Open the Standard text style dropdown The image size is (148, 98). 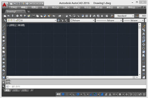[133, 16]
